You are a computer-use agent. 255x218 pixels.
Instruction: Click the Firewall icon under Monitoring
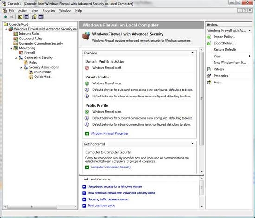(21, 53)
